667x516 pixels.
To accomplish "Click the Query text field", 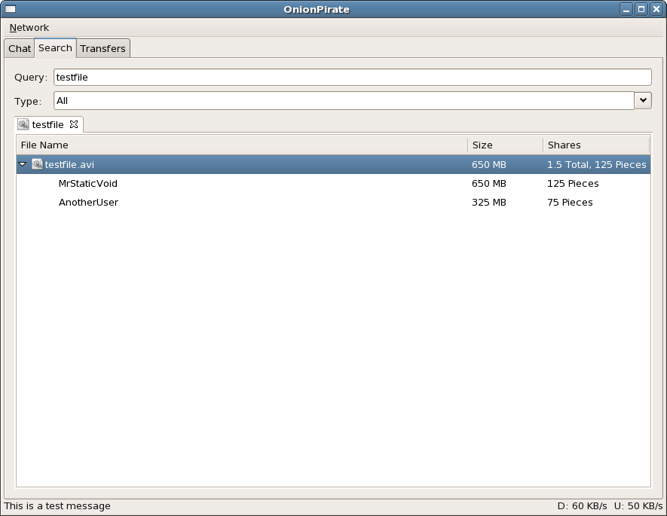I will click(352, 78).
